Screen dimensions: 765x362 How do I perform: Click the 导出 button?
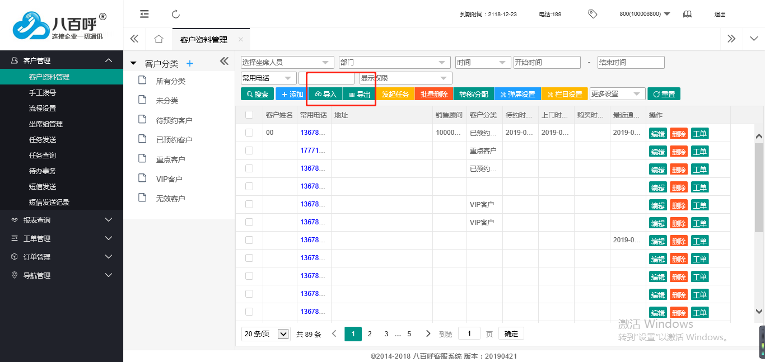pyautogui.click(x=359, y=94)
